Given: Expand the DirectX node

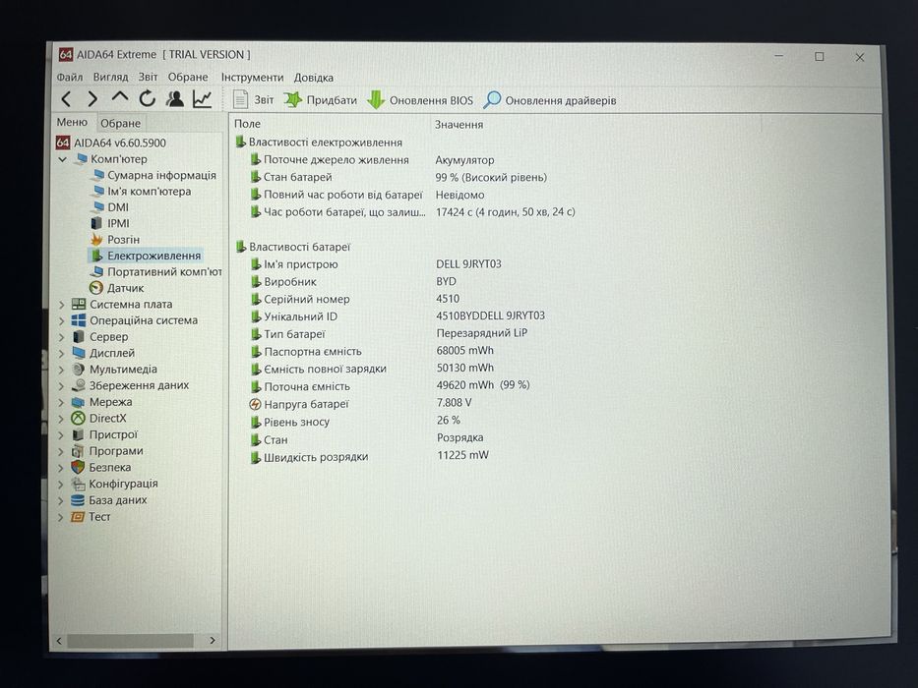Looking at the screenshot, I should click(x=61, y=419).
